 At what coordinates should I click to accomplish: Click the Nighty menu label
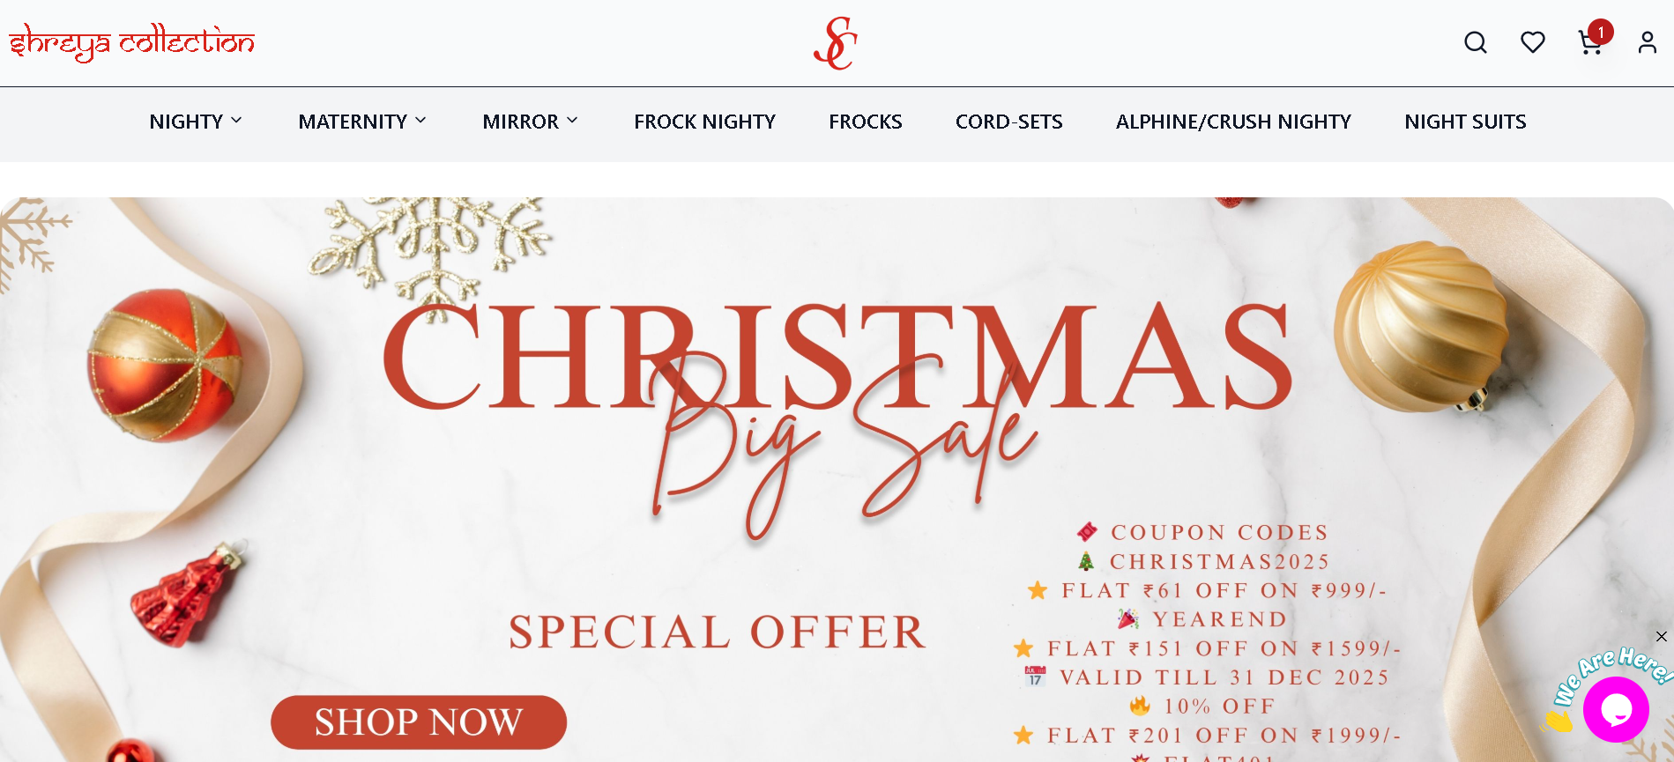(x=186, y=122)
